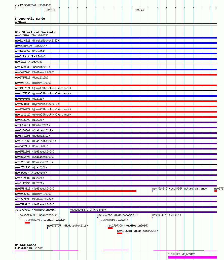
Task: Select the nsv6030653 (Wu2021) label
Action: (29, 99)
